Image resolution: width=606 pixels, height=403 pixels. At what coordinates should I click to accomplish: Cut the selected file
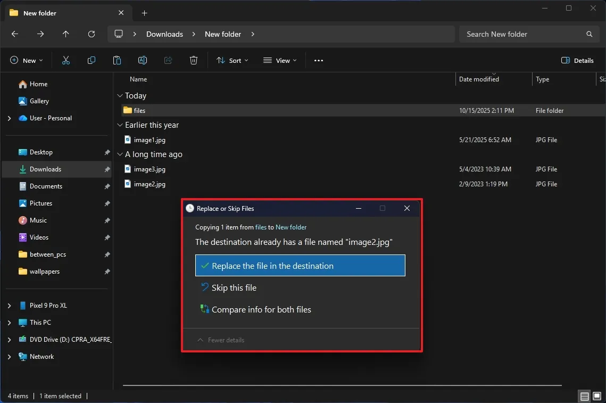65,60
